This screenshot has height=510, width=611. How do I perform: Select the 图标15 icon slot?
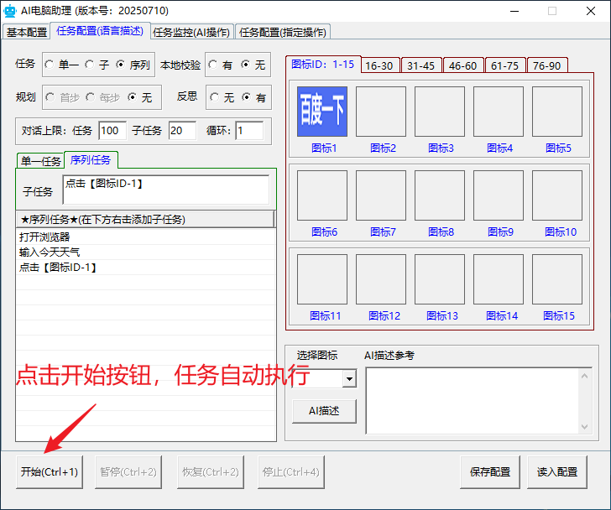point(557,279)
